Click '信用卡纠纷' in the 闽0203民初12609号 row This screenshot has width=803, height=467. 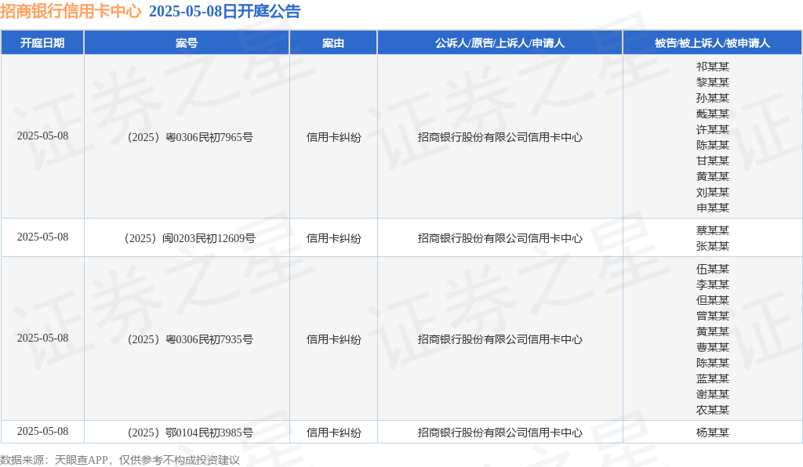(x=333, y=238)
